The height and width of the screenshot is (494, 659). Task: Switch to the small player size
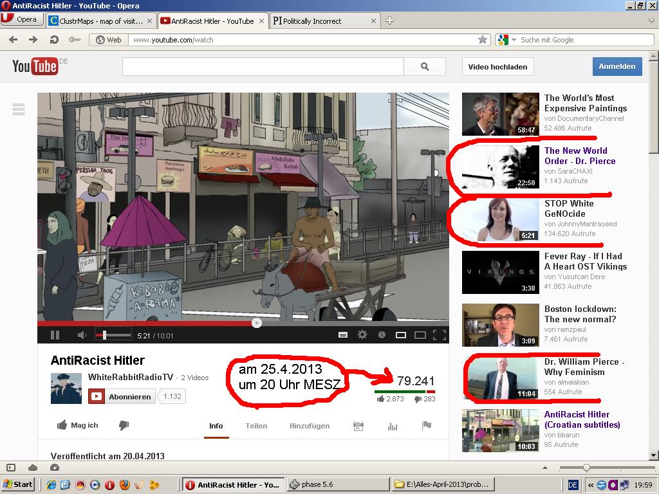[x=401, y=334]
